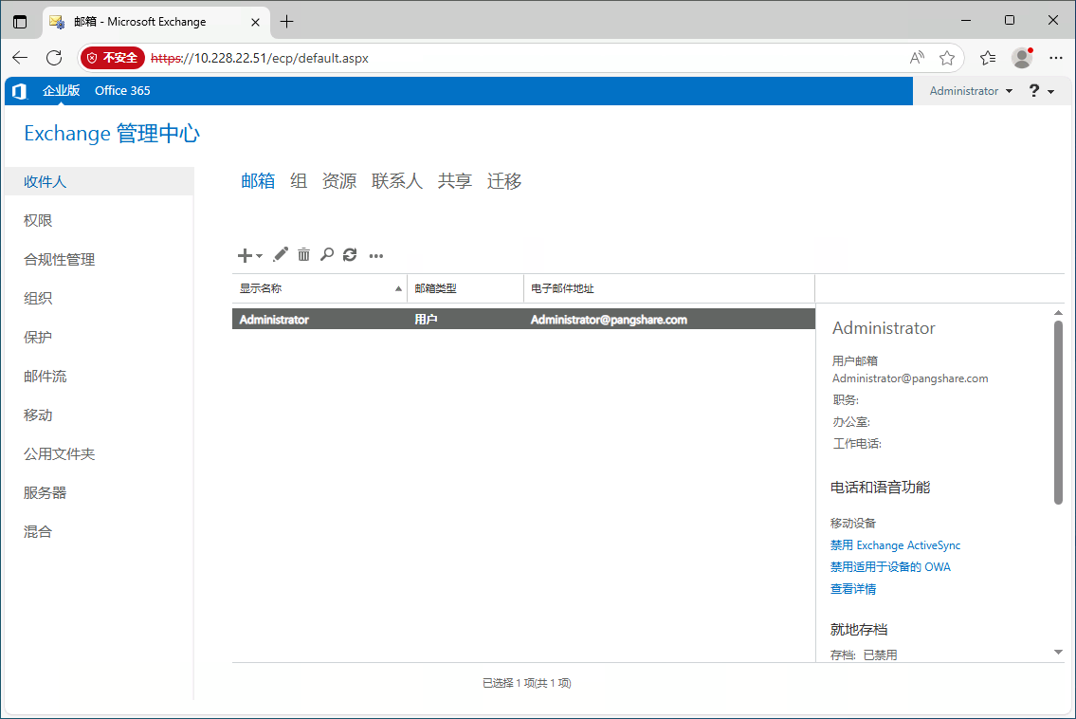The height and width of the screenshot is (719, 1076).
Task: Click the browser favorites star icon
Action: 946,58
